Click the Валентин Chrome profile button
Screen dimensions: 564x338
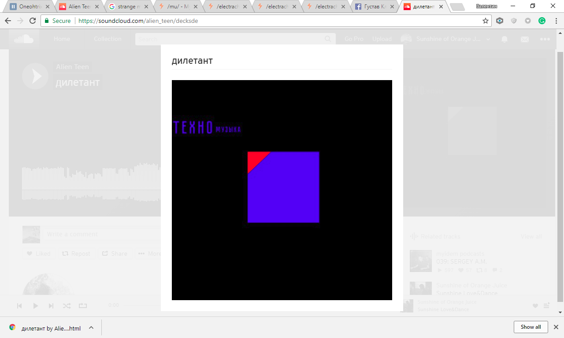click(486, 6)
